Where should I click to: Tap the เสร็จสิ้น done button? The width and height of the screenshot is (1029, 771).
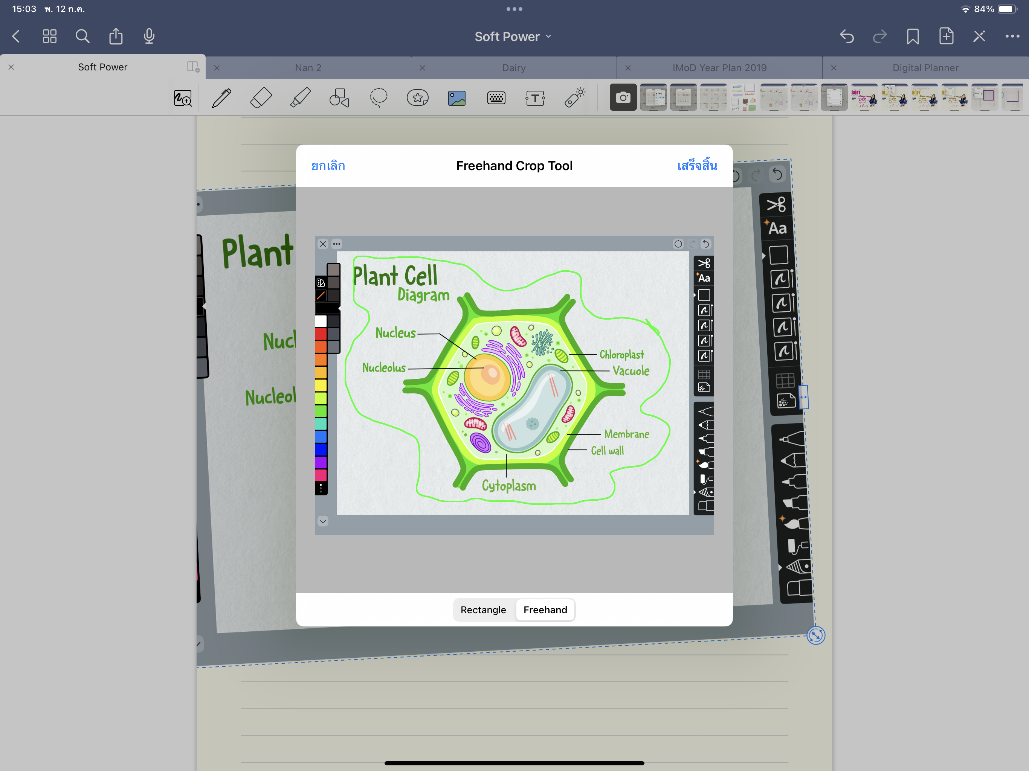tap(696, 166)
